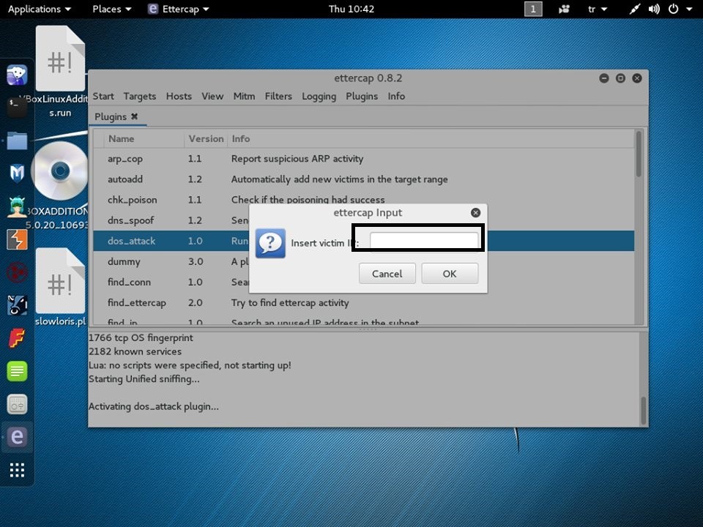The height and width of the screenshot is (527, 703).
Task: Open the tr keyboard layout dropdown
Action: tap(598, 9)
